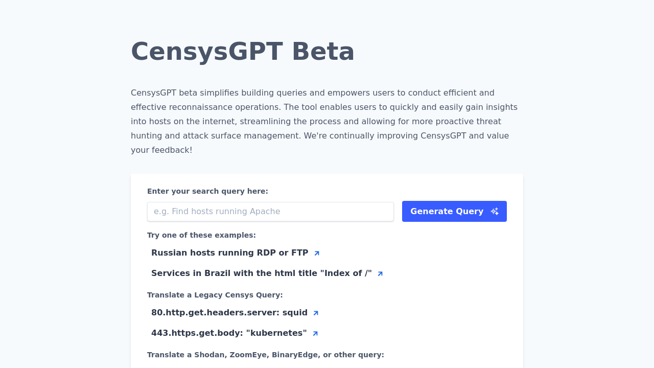Click the Try one of these examples label
Viewport: 654px width, 368px height.
point(201,235)
